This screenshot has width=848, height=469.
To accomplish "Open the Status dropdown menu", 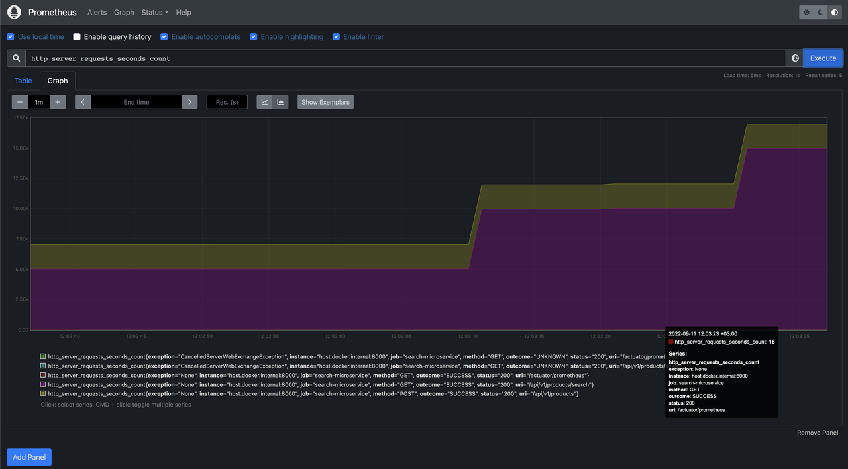I will tap(155, 12).
